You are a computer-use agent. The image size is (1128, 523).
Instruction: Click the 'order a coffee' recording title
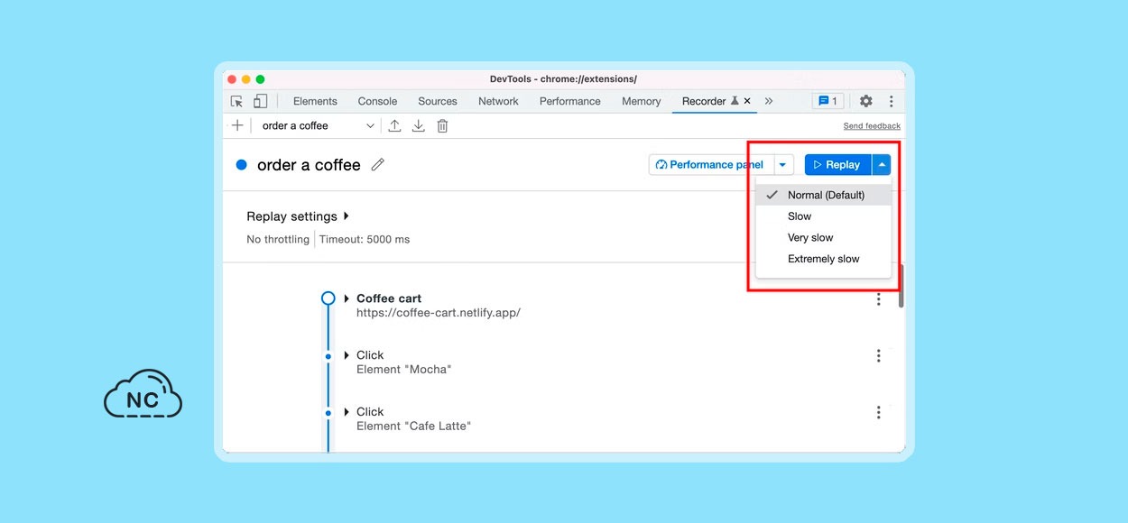click(x=309, y=165)
